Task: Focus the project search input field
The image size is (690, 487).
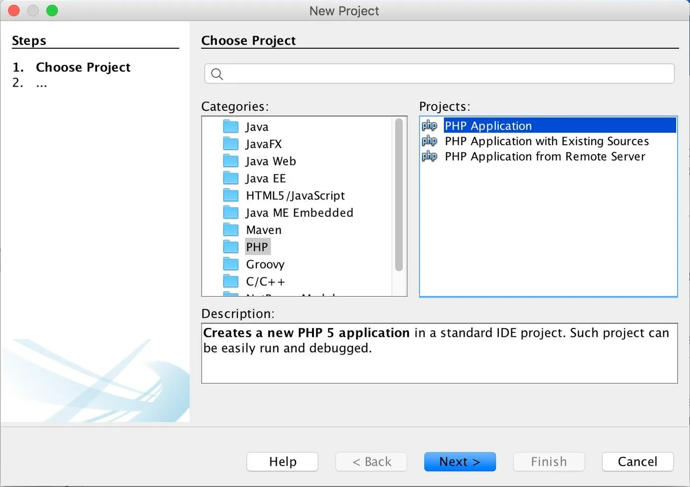Action: click(439, 73)
